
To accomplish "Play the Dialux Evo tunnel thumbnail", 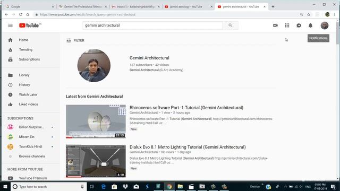I will (x=96, y=161).
